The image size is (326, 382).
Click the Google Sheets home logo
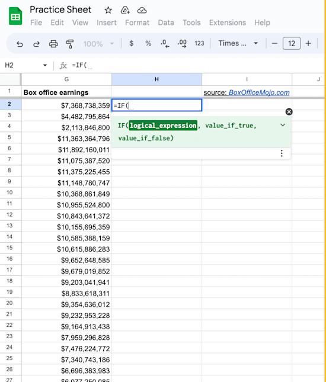15,16
